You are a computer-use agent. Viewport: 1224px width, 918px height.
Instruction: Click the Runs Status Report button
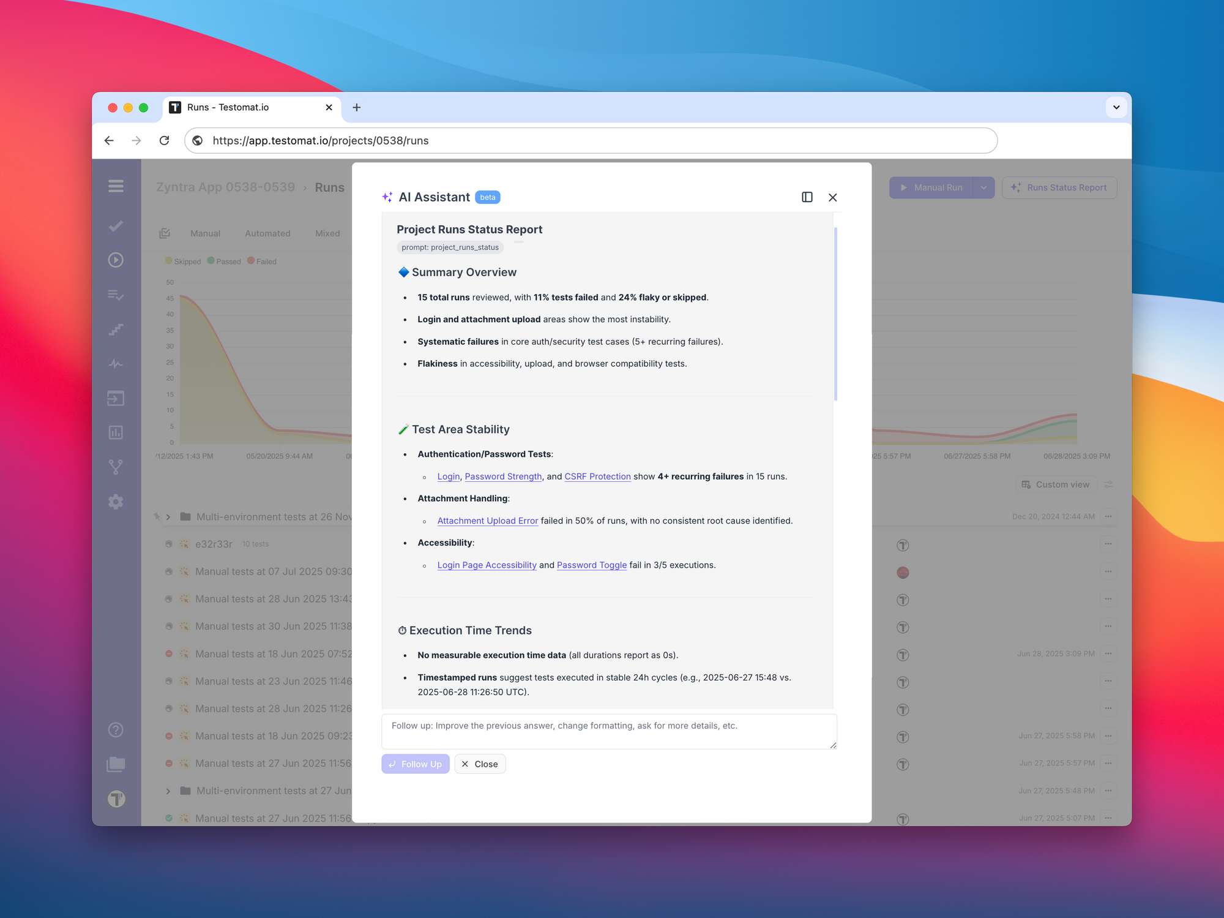click(1059, 188)
